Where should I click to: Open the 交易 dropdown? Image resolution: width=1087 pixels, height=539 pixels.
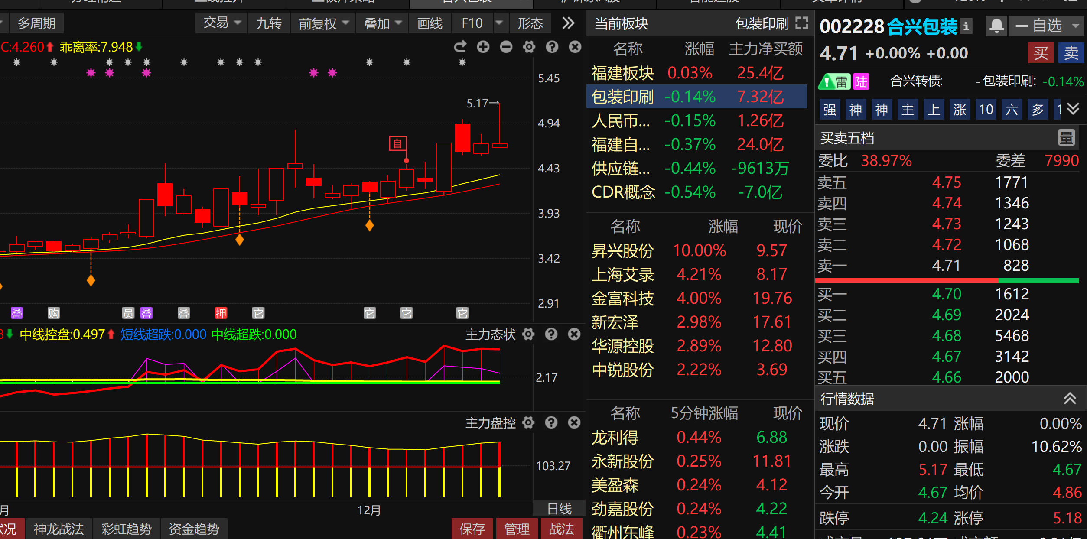click(x=222, y=23)
